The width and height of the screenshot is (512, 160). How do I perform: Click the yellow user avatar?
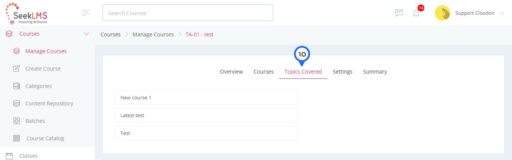[x=443, y=13]
